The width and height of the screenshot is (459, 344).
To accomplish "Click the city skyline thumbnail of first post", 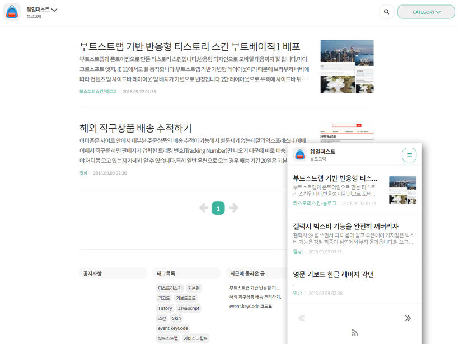I will tap(347, 67).
